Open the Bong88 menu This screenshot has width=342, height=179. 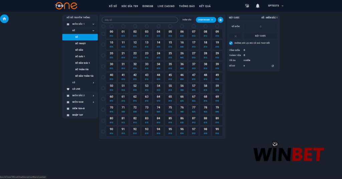point(148,6)
